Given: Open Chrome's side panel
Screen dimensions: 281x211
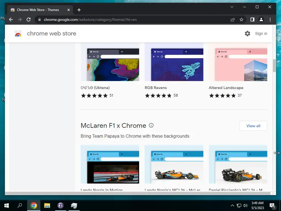Looking at the screenshot, I should point(252,20).
